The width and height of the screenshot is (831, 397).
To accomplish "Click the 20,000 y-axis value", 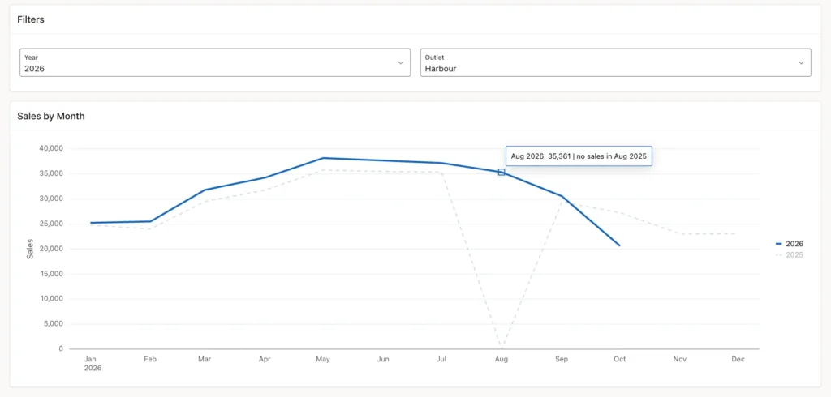I will [x=51, y=249].
